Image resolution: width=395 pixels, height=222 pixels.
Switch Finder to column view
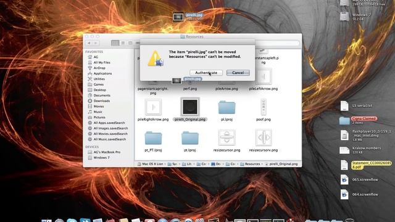130,43
